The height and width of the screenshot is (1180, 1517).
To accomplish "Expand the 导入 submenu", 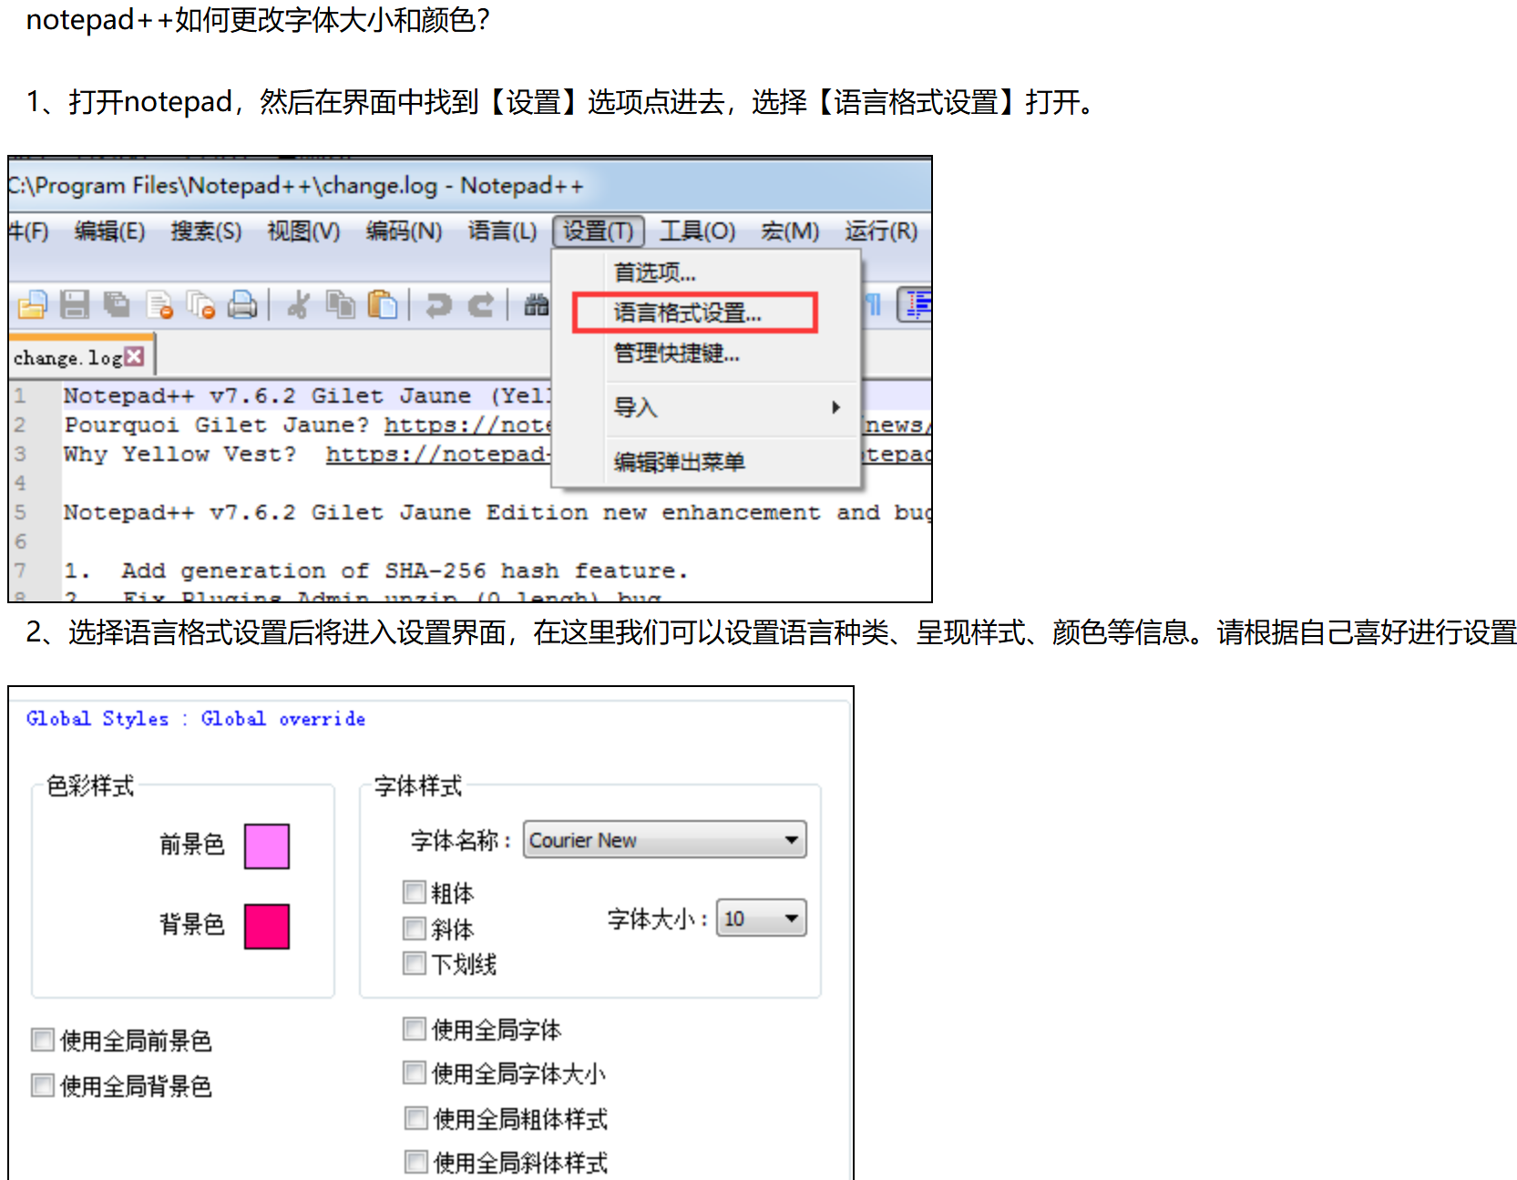I will click(x=707, y=407).
